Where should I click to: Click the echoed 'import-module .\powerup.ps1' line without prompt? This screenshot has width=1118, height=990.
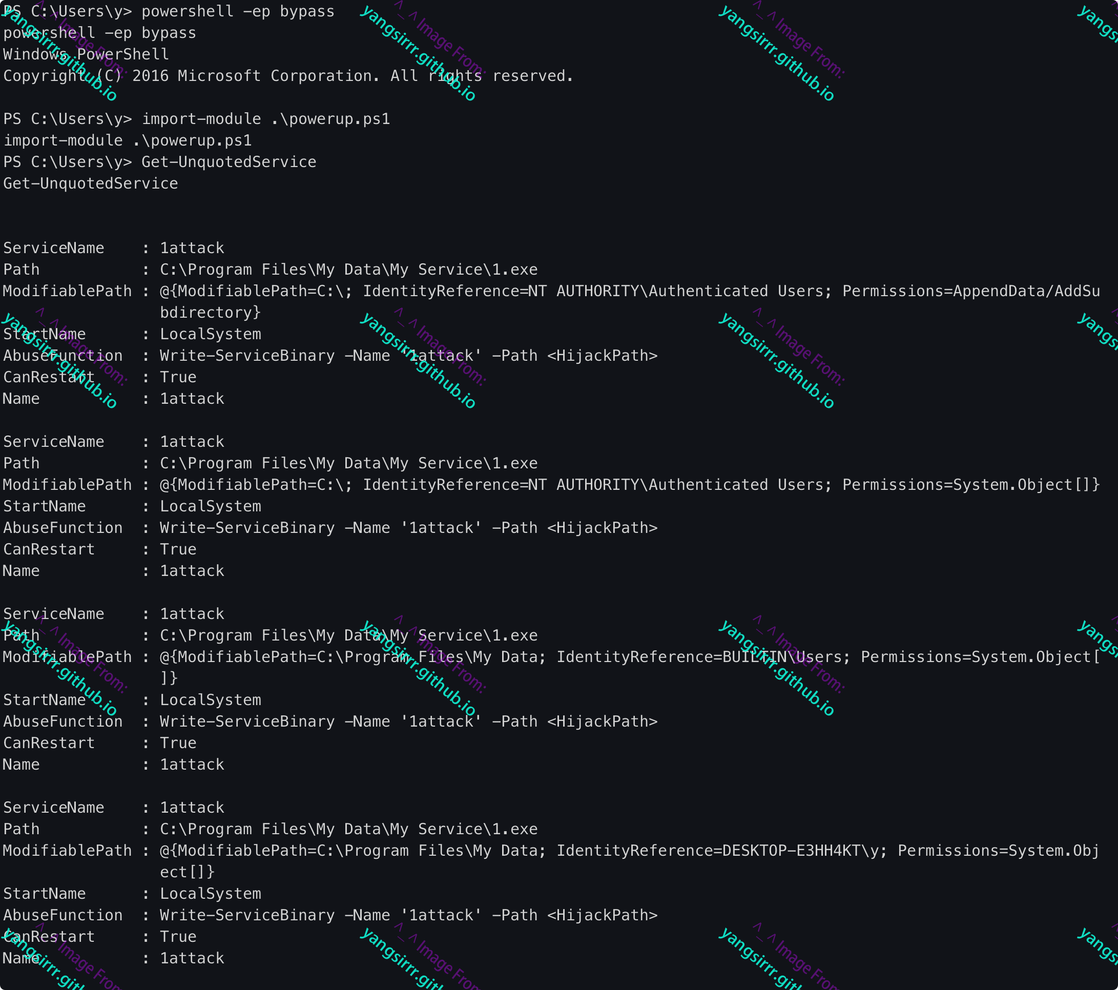128,140
